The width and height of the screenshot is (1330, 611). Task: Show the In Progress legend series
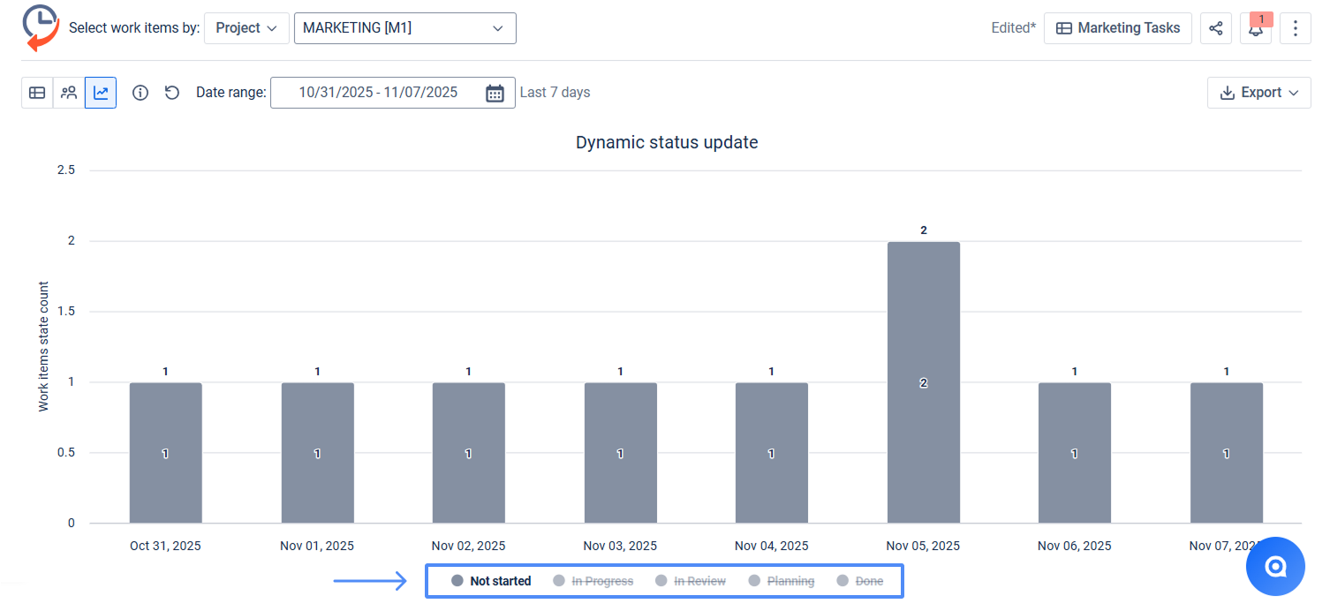click(593, 581)
